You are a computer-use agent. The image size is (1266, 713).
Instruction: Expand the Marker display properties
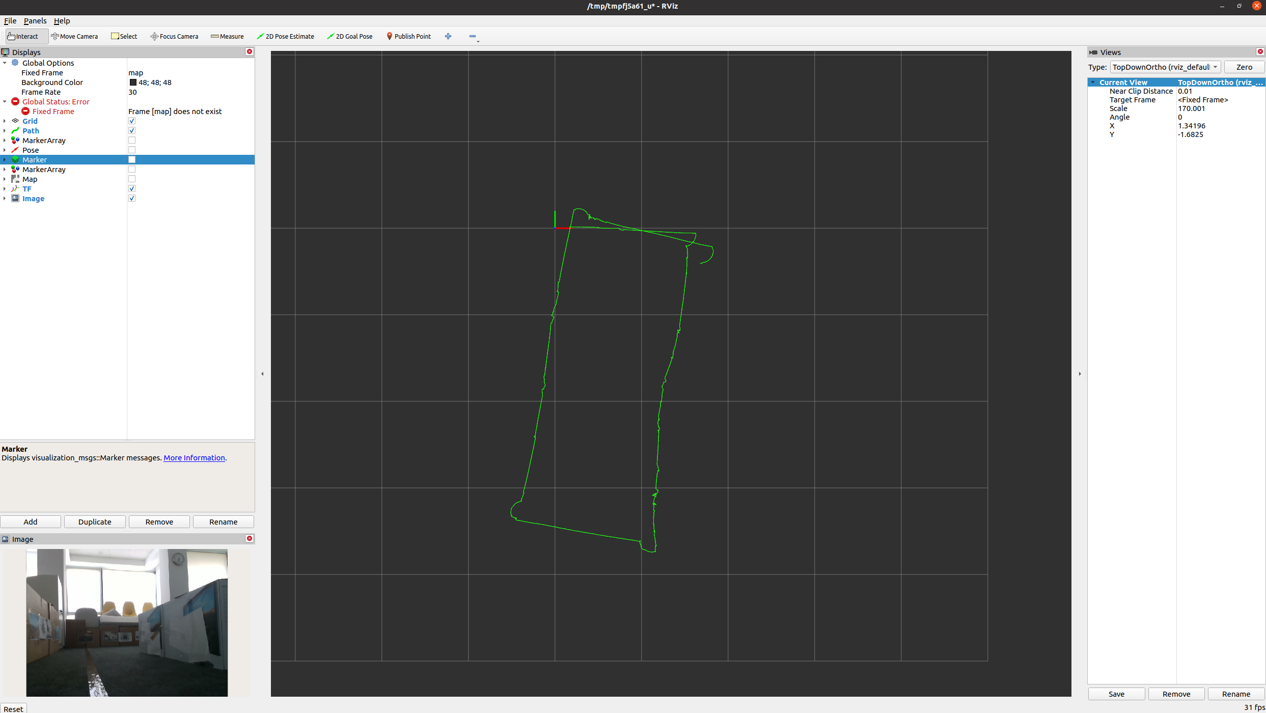(x=5, y=159)
